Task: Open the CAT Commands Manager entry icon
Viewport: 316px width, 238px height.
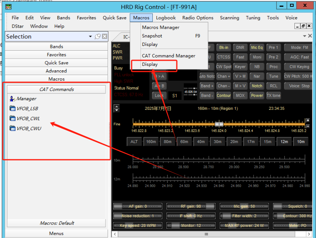Action: (12, 99)
